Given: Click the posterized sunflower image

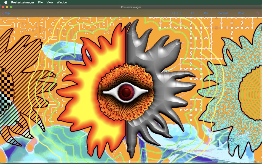Looking at the screenshot, I should (131, 90).
